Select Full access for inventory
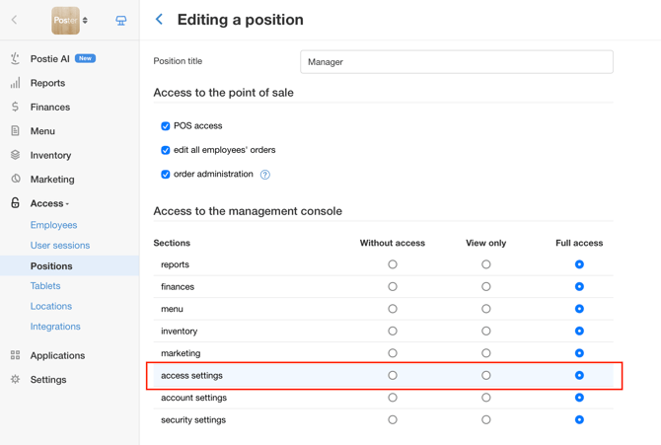Screen dimensions: 661x445 click(579, 332)
